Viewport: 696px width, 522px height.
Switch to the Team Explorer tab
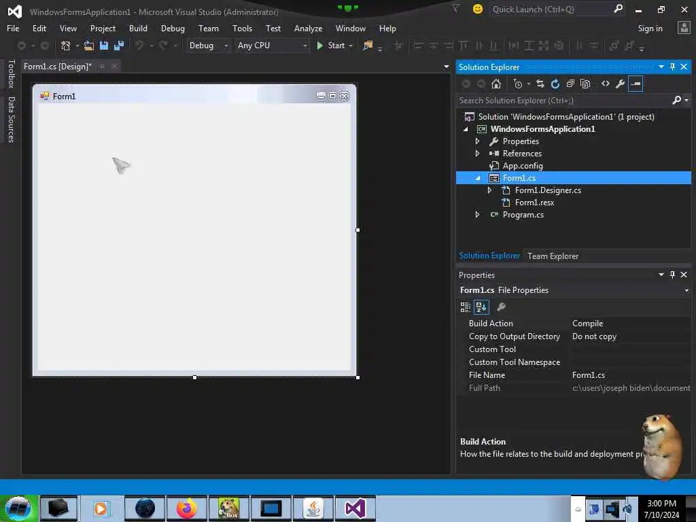(553, 256)
